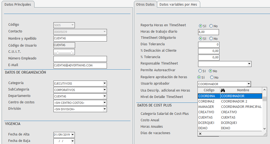The image size is (270, 144).
Task: Collapse the Usuario aprobador dropdown arrow
Action: pos(249,84)
